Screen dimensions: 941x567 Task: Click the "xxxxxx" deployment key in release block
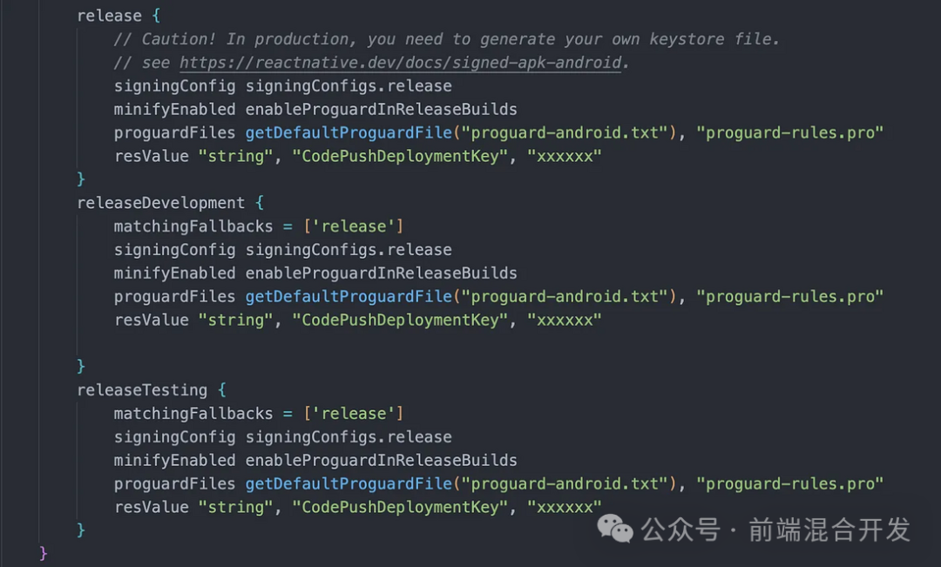coord(564,156)
